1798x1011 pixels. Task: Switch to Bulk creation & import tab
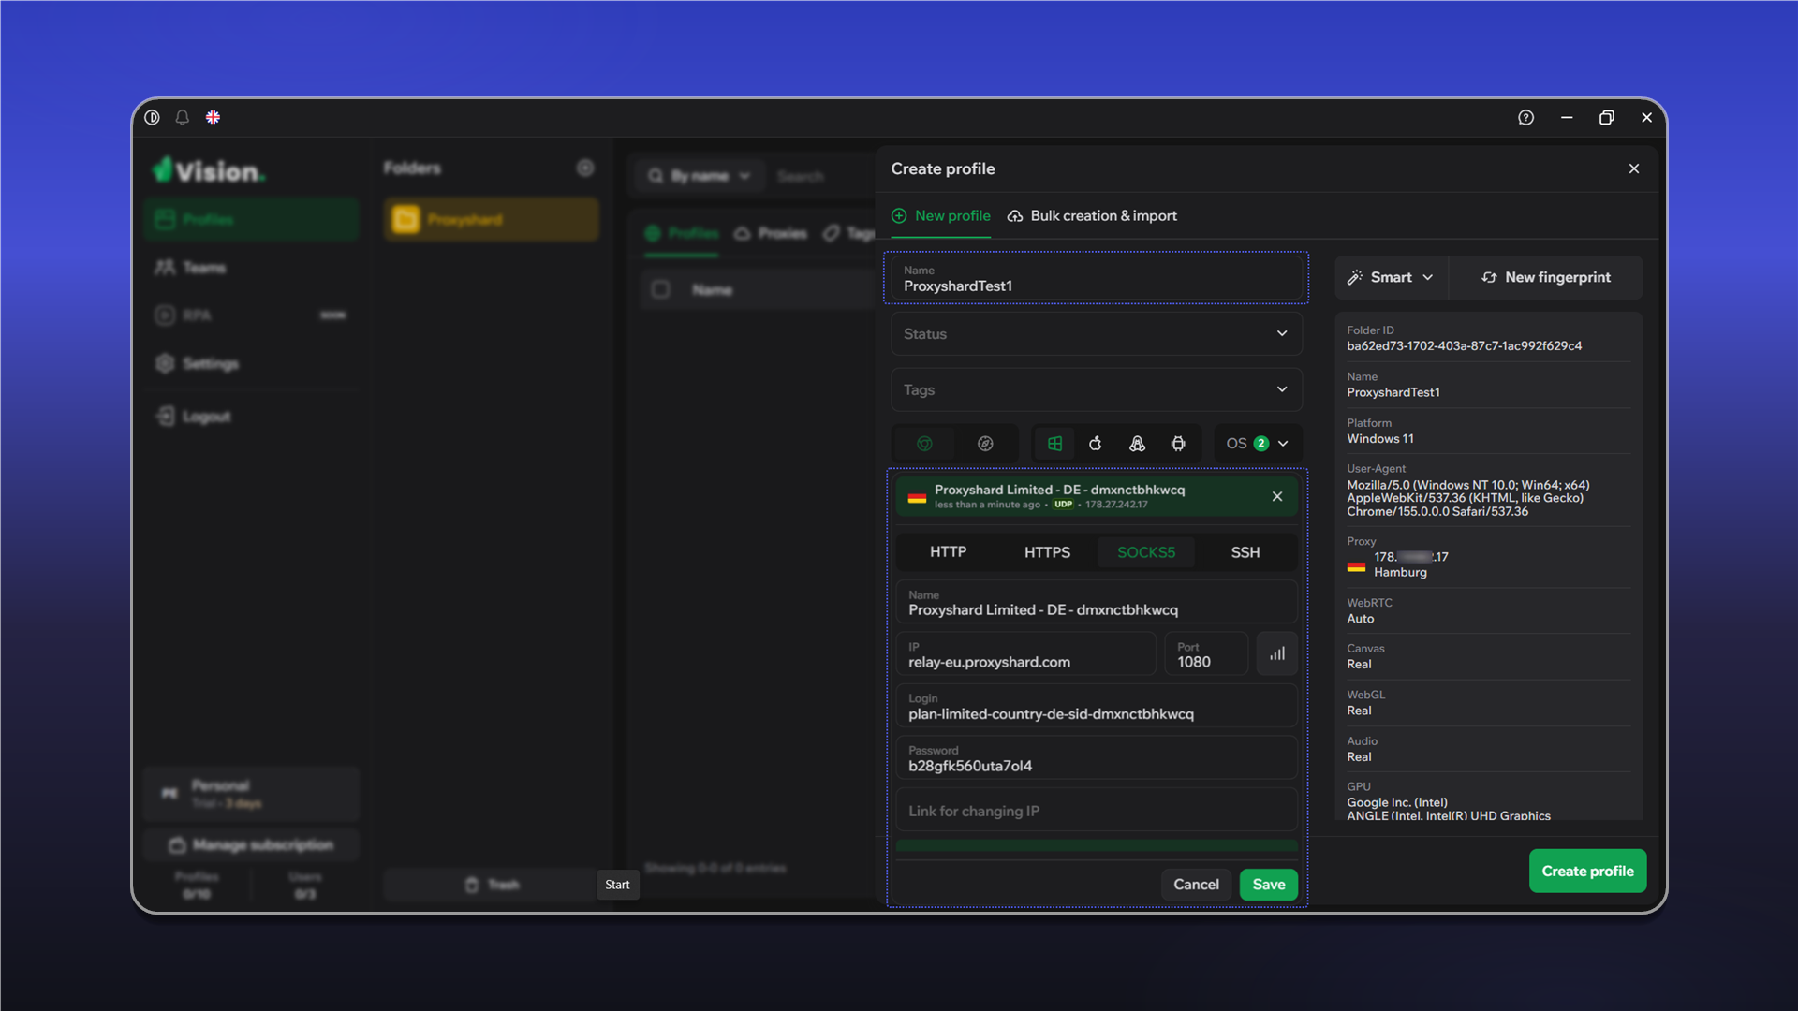(1093, 215)
